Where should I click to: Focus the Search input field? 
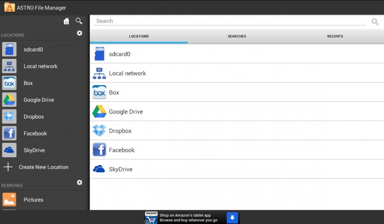229,21
